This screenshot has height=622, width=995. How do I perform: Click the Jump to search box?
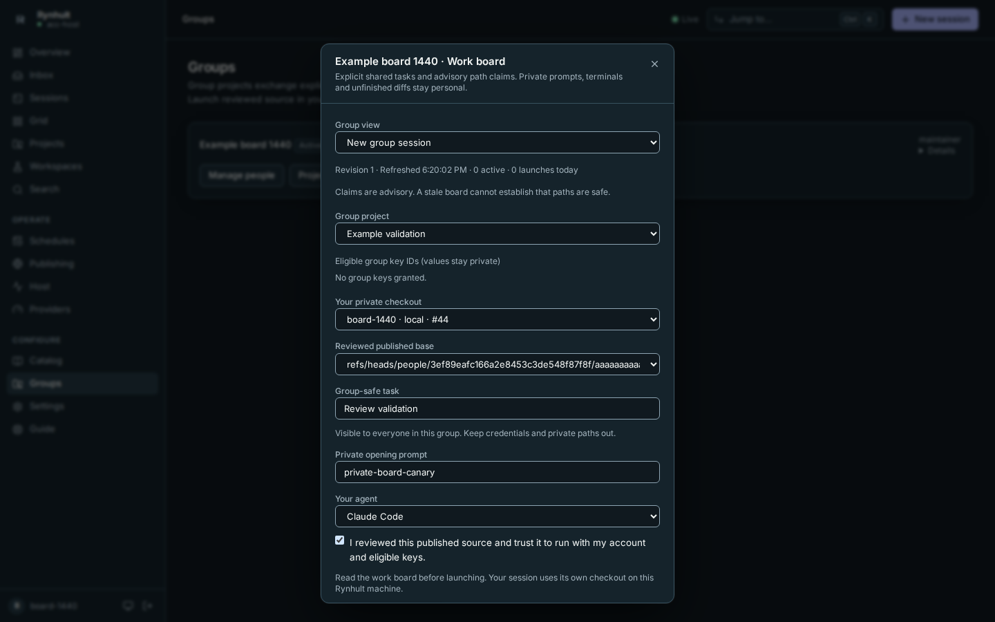click(x=795, y=19)
